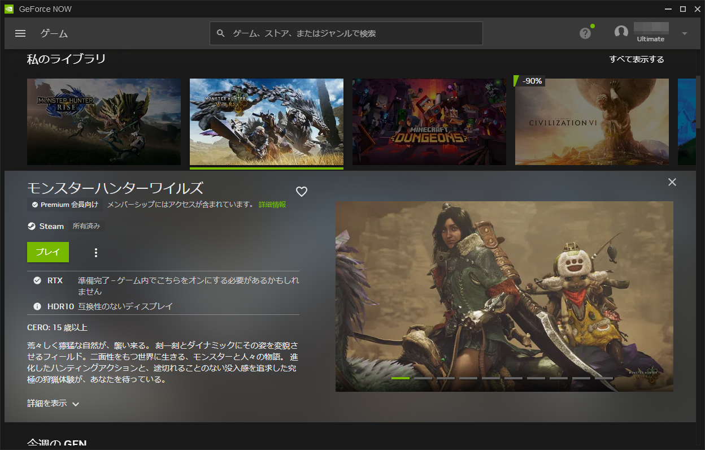The width and height of the screenshot is (705, 450).
Task: Open the Minecraft Dungeons library thumbnail
Action: [429, 122]
